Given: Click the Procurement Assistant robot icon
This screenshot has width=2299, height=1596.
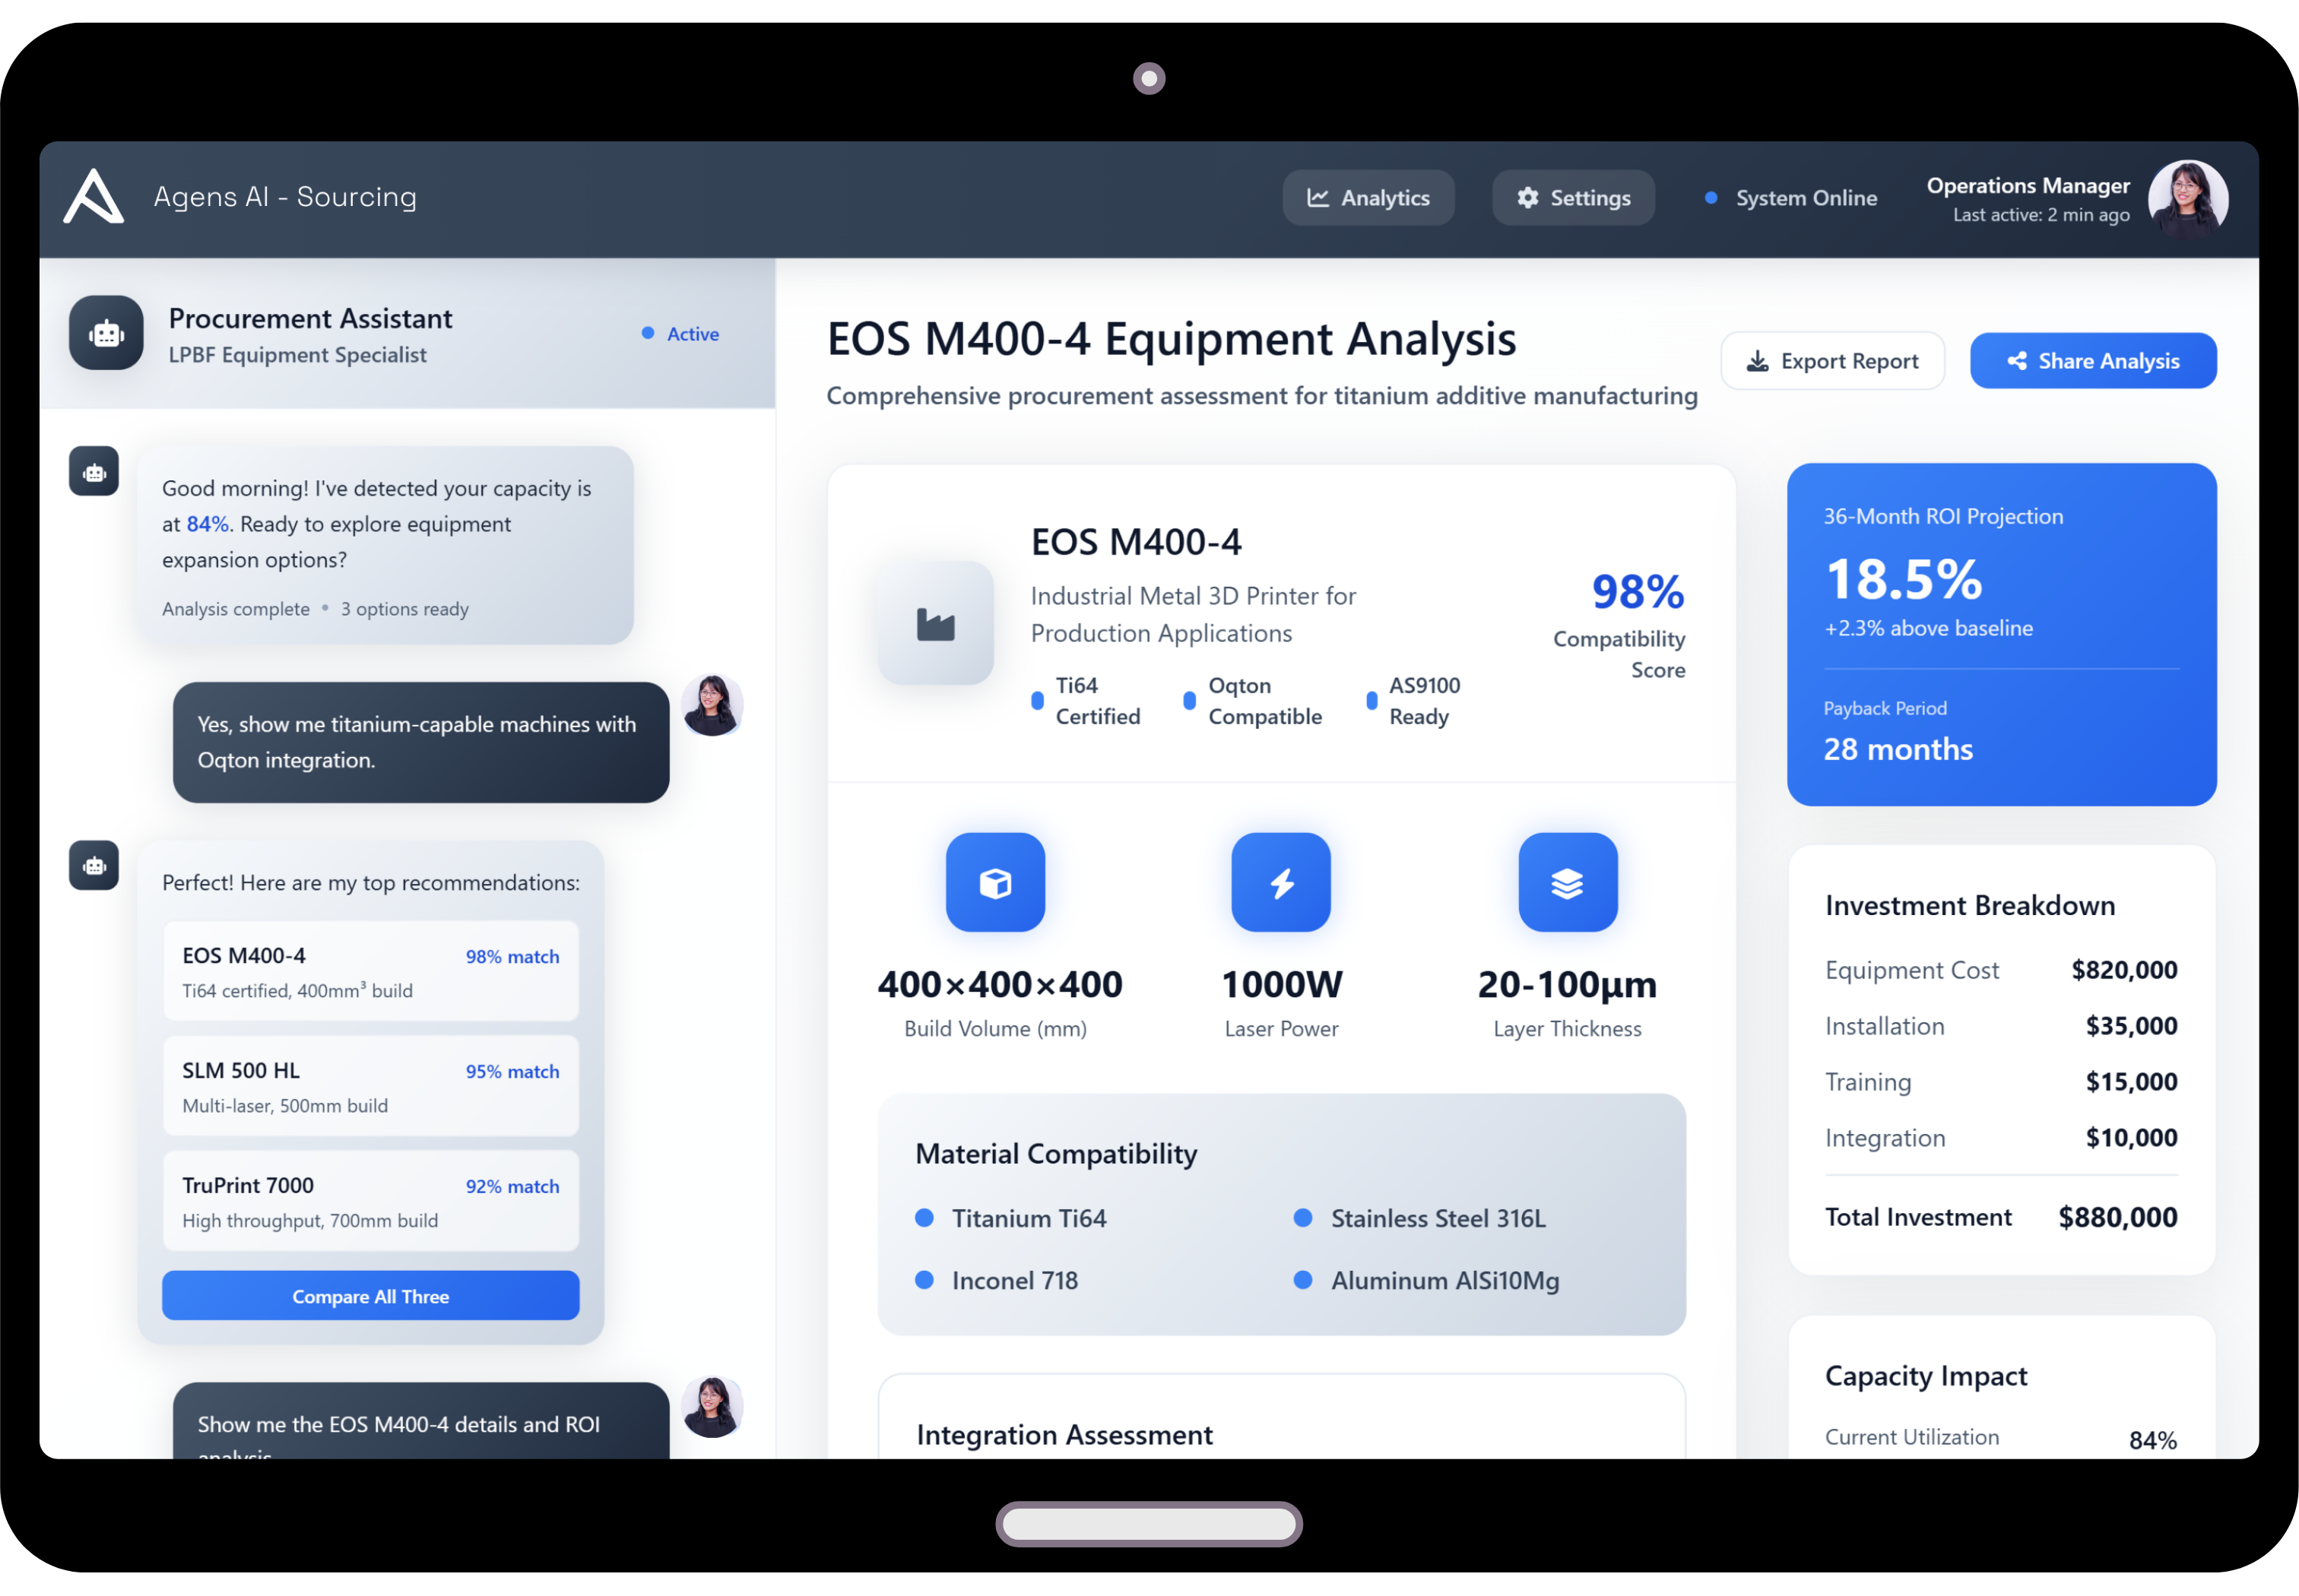Looking at the screenshot, I should click(106, 333).
